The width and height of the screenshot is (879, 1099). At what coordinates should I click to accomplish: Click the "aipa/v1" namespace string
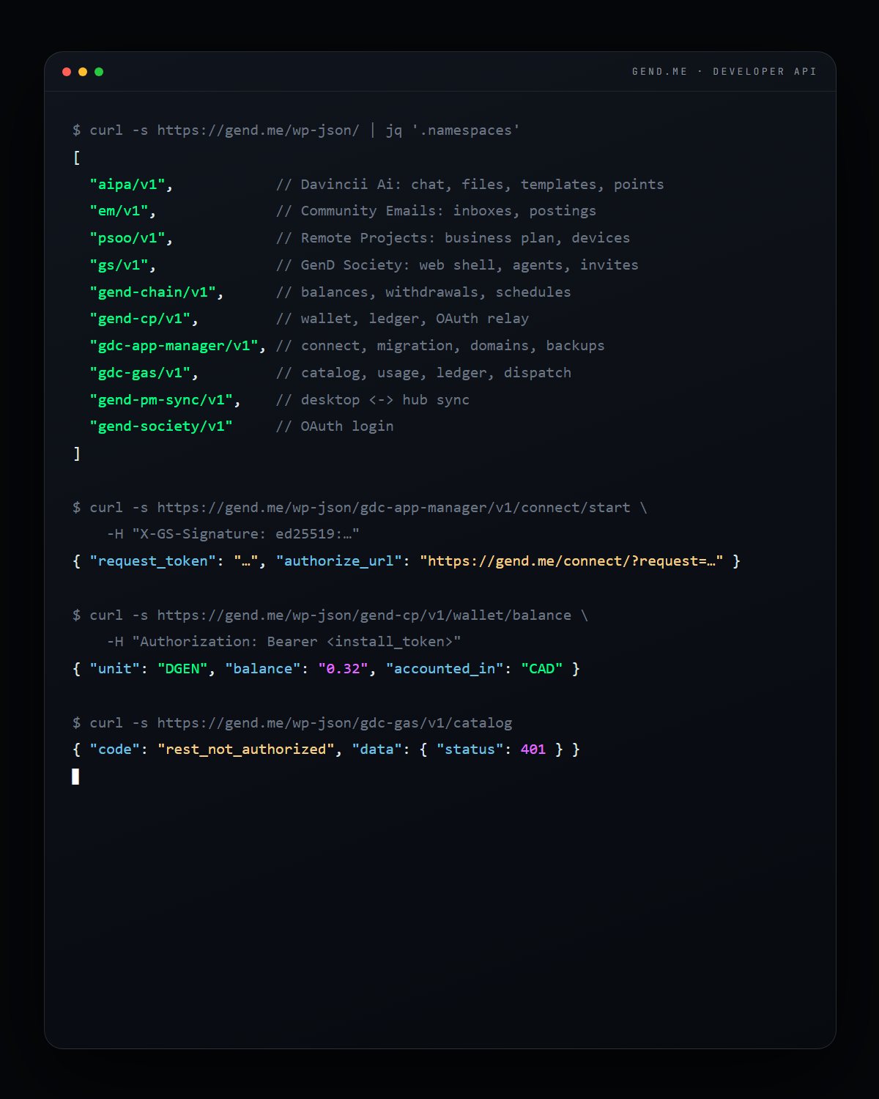click(127, 185)
